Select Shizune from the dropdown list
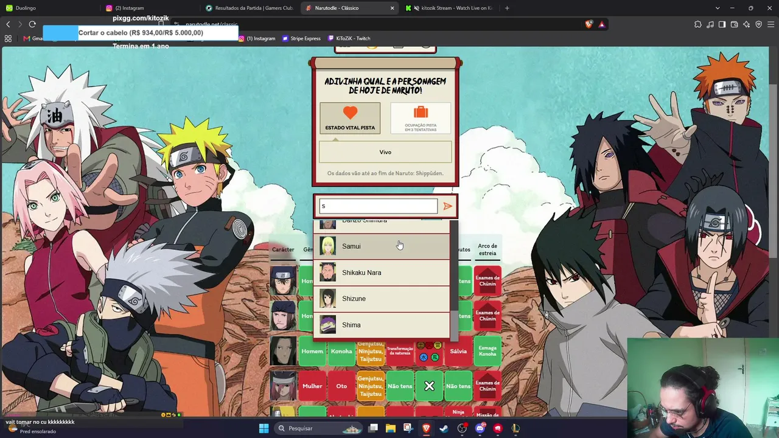Image resolution: width=779 pixels, height=438 pixels. coord(382,299)
